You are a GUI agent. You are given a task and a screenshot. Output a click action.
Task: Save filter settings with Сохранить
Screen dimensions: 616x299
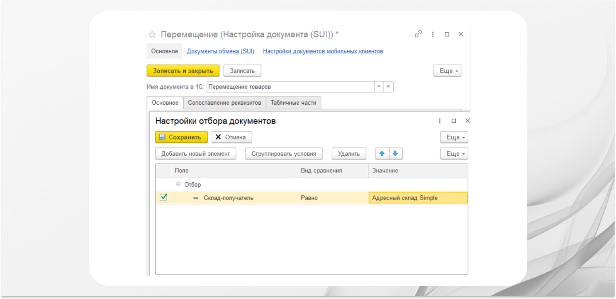point(182,137)
